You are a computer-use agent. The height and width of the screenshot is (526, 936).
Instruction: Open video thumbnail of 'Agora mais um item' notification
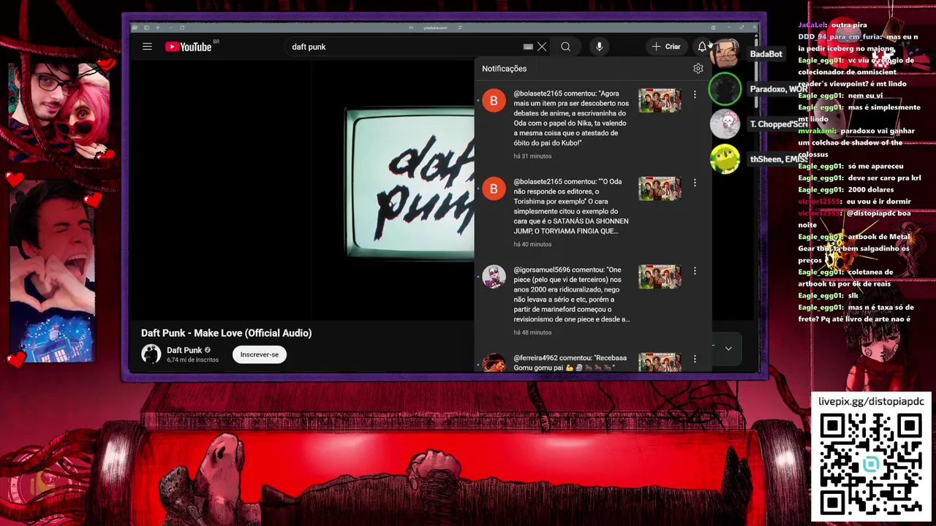[660, 100]
